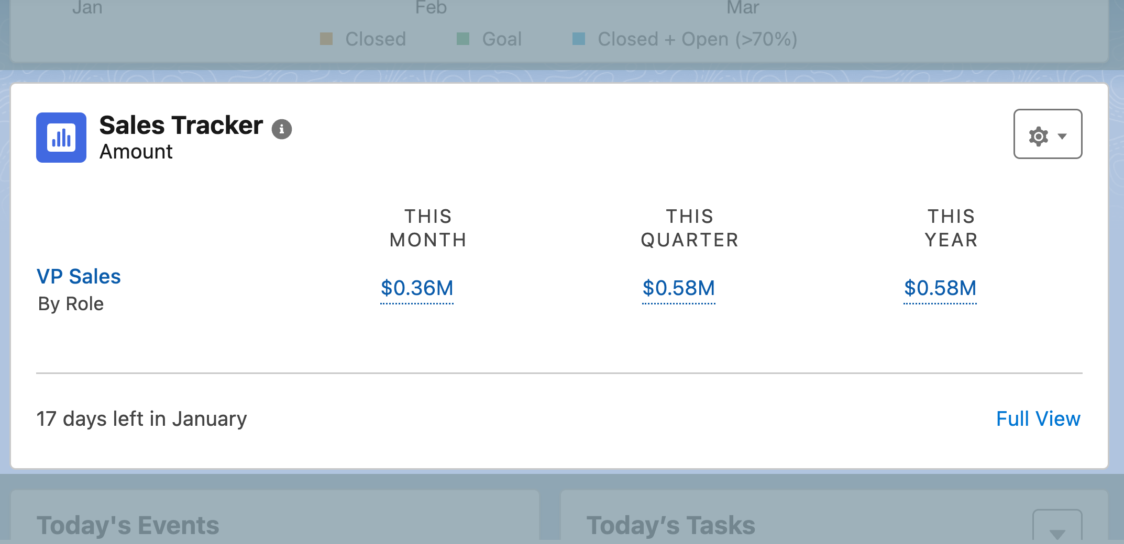Expand the settings caret beside the gear icon

(x=1063, y=136)
